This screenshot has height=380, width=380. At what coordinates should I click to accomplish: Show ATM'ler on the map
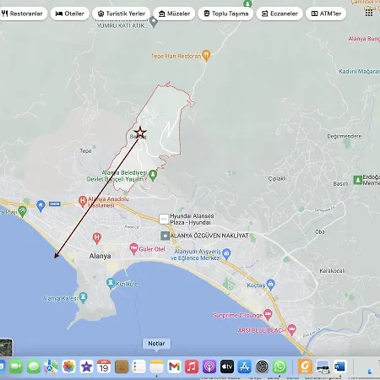(326, 14)
